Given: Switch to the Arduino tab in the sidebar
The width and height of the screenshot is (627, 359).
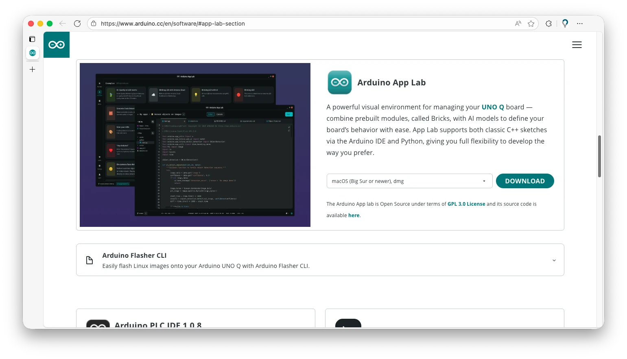Looking at the screenshot, I should (x=33, y=52).
